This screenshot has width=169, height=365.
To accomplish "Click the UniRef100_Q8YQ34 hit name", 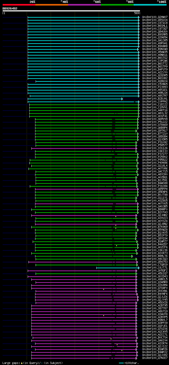I will 155,239.
